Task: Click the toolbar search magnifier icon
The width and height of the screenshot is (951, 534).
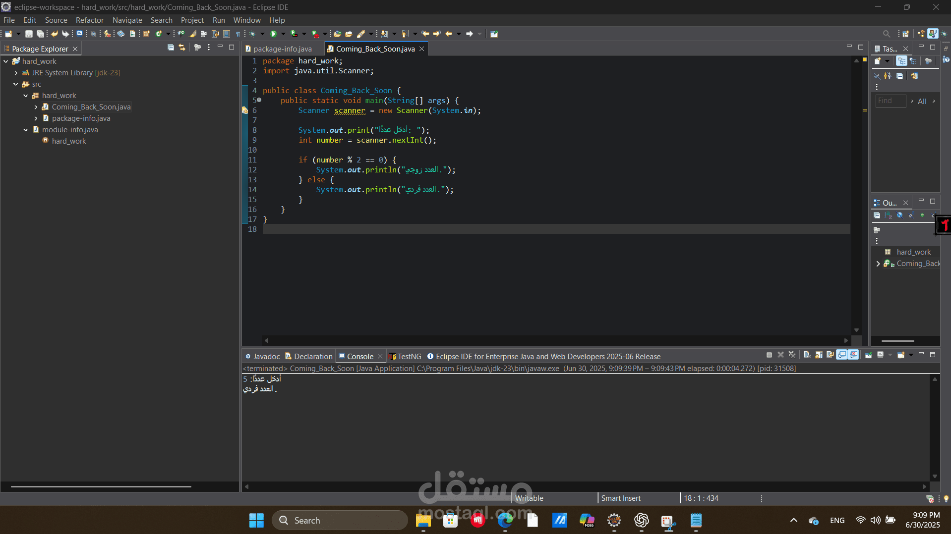Action: pyautogui.click(x=886, y=34)
